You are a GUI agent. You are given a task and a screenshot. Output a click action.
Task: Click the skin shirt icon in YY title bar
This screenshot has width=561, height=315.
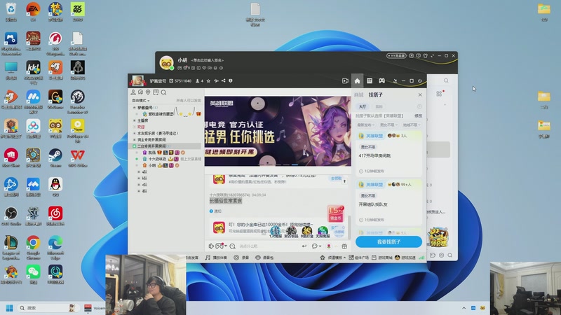(426, 56)
